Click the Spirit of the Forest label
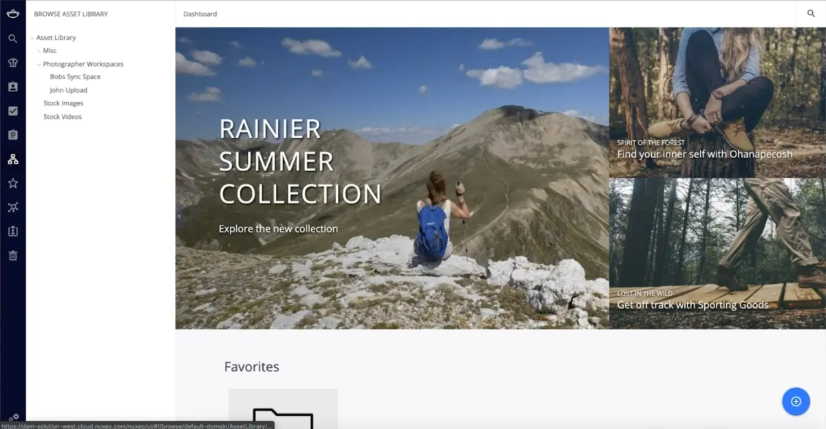The height and width of the screenshot is (429, 826). 650,143
